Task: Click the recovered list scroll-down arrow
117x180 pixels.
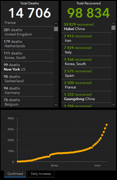Action: pyautogui.click(x=113, y=105)
